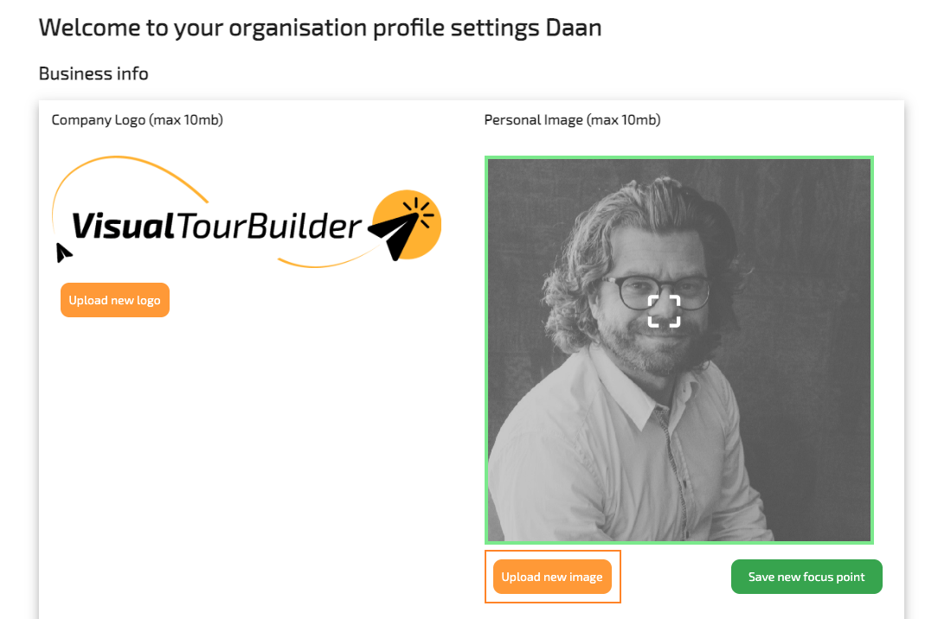Save the new focus point

tap(806, 577)
